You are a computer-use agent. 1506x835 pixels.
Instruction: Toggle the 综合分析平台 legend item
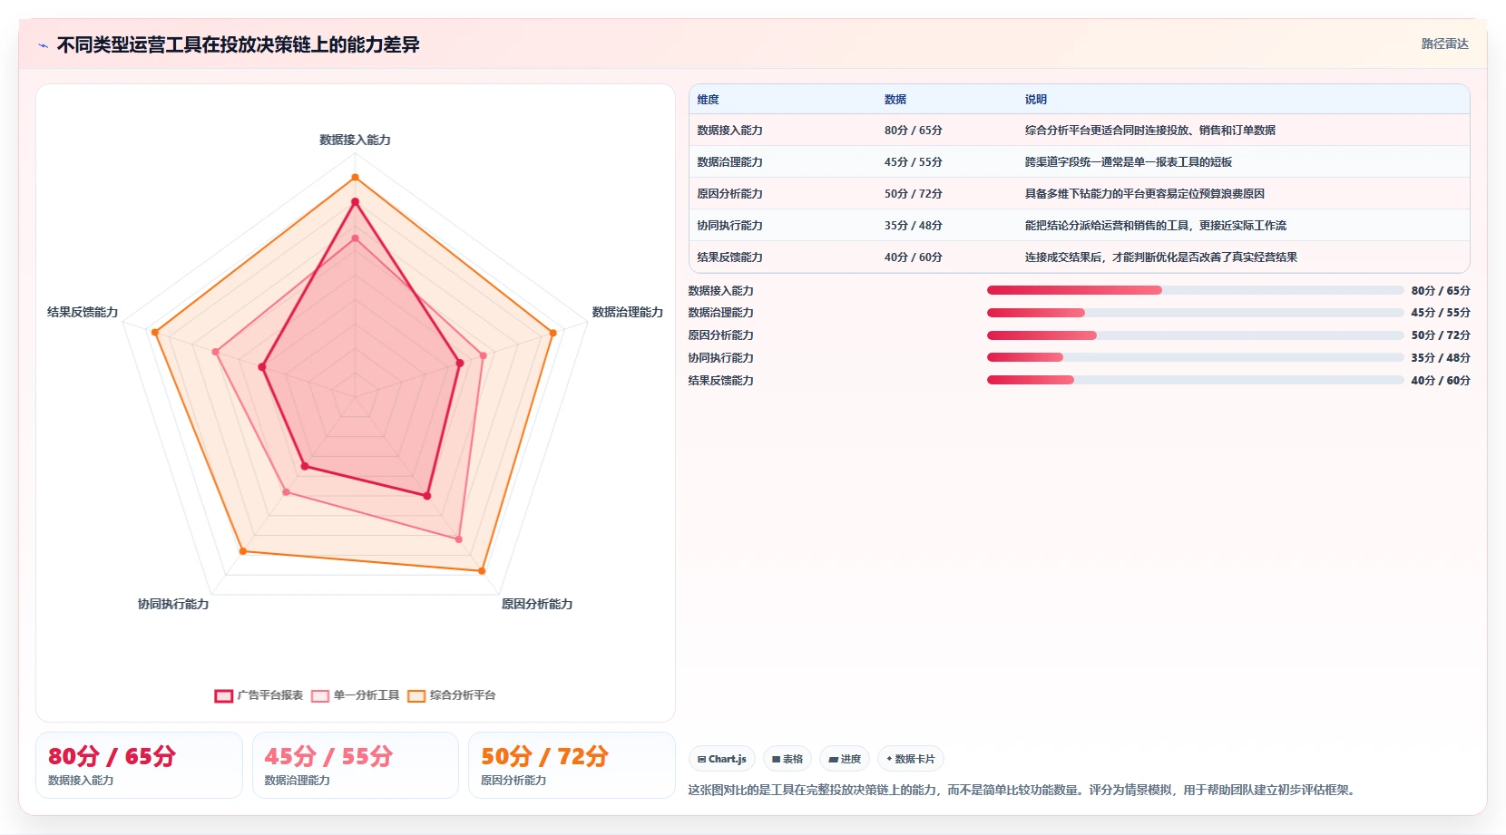click(x=451, y=695)
